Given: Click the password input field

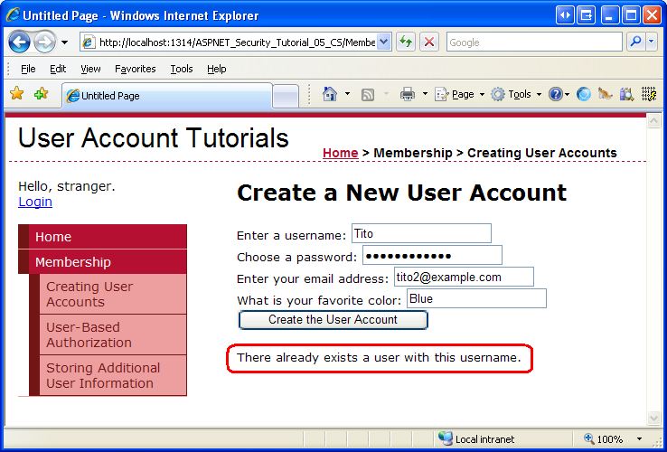Looking at the screenshot, I should tap(432, 255).
